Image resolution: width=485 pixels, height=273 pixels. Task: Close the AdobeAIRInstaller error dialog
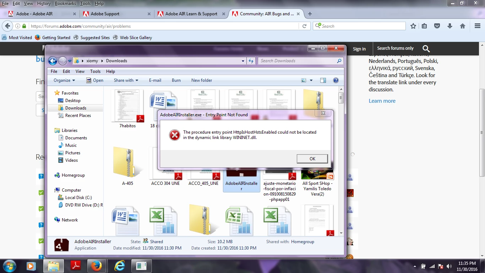point(323,113)
